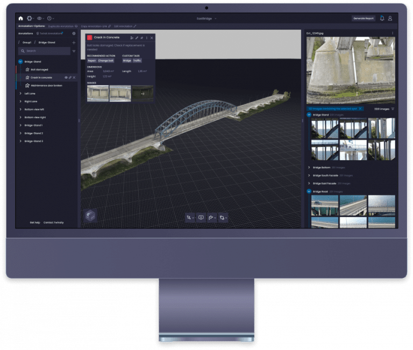Expand the Bridge South Facade image group
This screenshot has width=413, height=350.
point(309,175)
